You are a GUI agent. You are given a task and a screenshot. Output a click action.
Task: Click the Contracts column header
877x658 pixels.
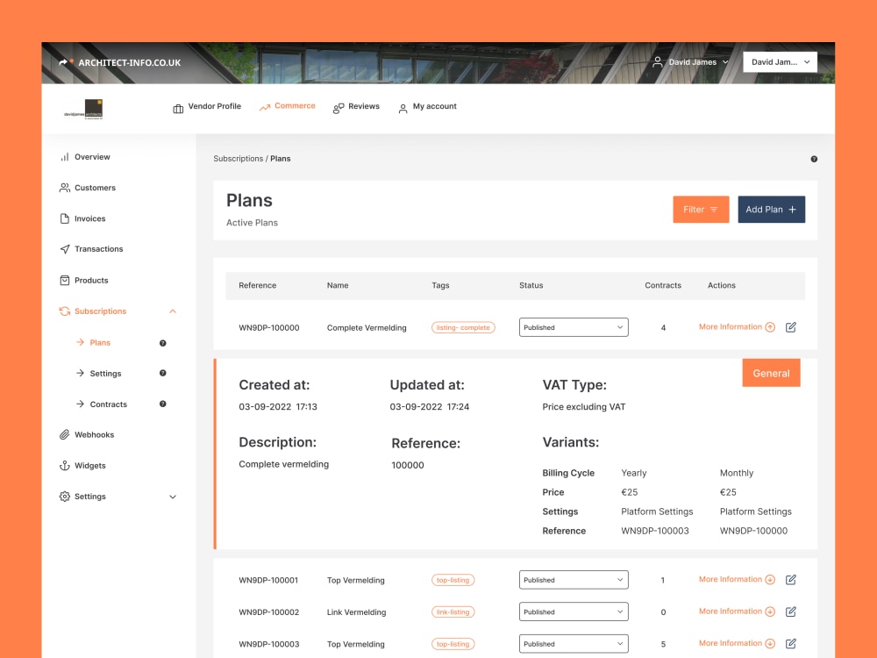[x=663, y=285]
